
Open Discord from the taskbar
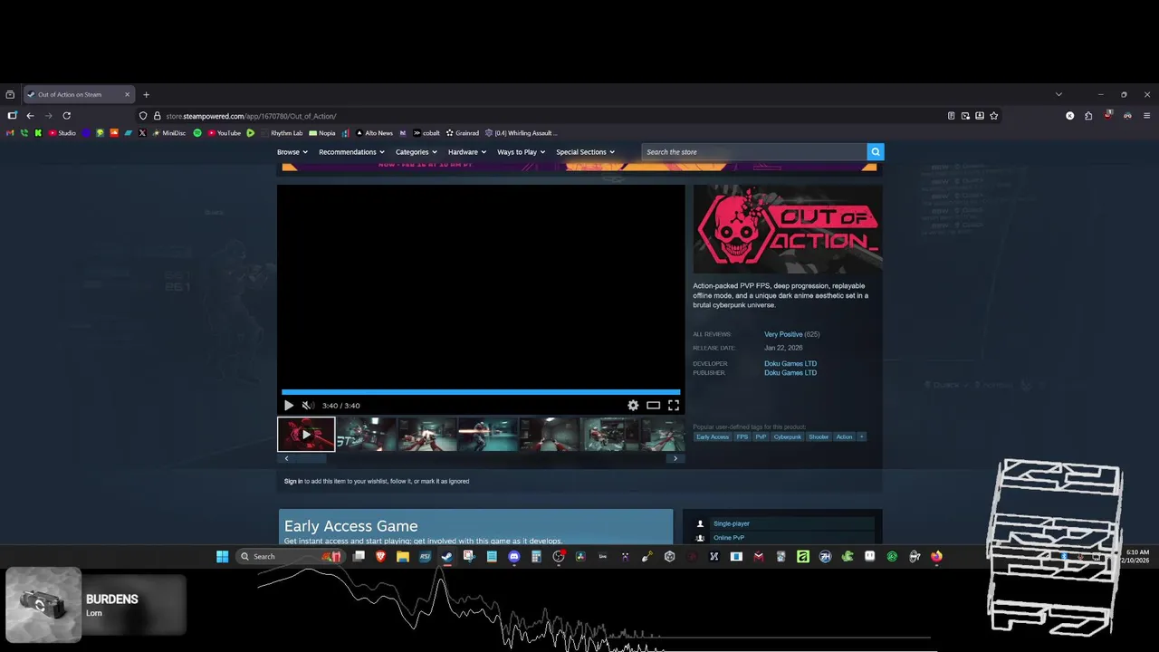[513, 557]
